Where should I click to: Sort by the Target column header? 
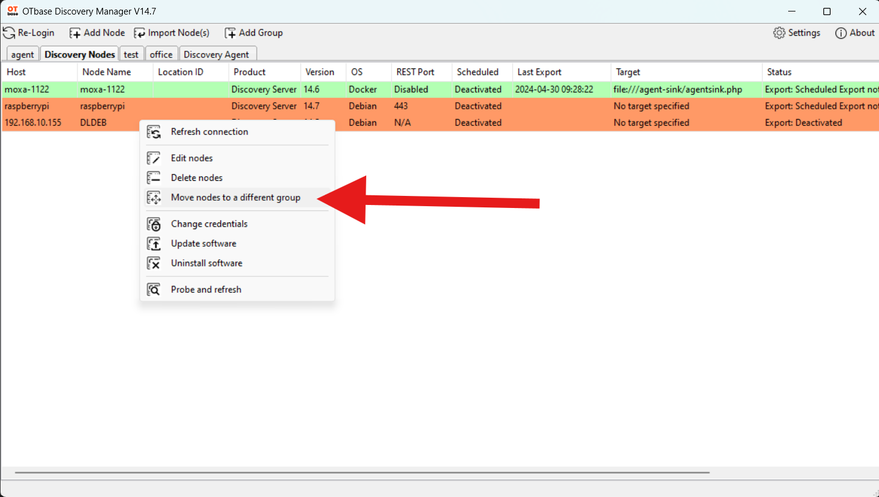click(686, 72)
